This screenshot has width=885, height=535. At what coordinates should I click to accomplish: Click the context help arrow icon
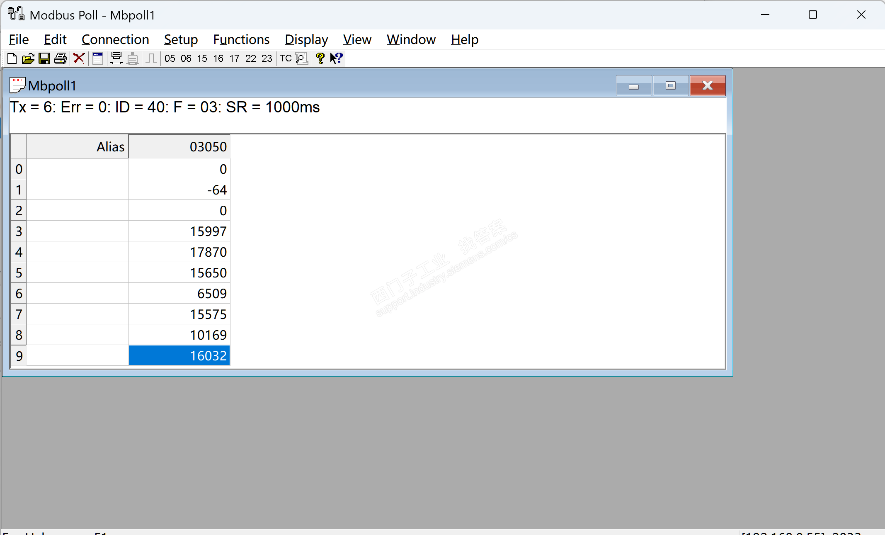coord(336,58)
